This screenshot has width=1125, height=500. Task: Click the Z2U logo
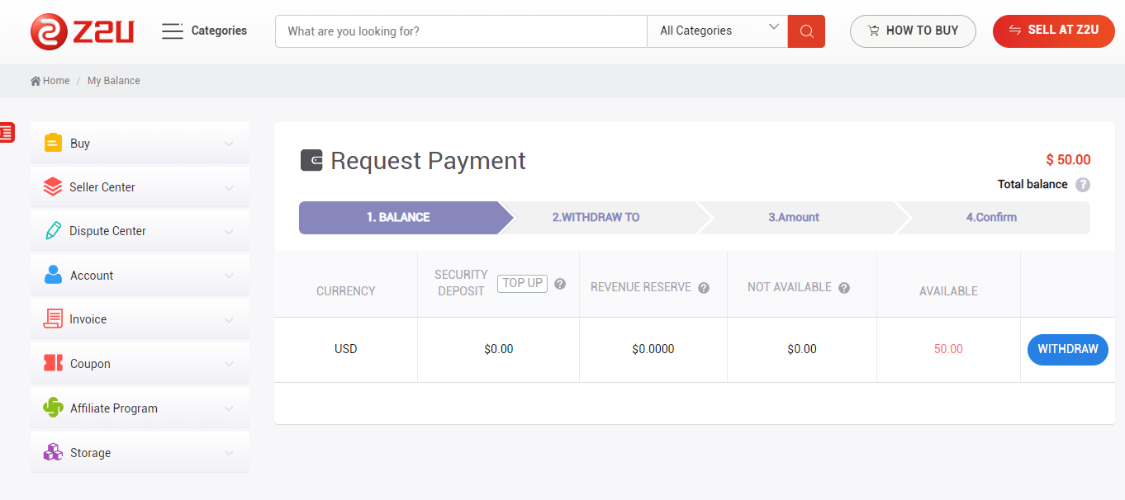tap(82, 31)
